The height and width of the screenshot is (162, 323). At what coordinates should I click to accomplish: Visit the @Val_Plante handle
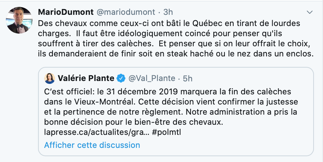[x=152, y=78]
